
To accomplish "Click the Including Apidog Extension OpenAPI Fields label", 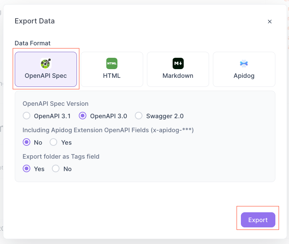I will pos(108,130).
